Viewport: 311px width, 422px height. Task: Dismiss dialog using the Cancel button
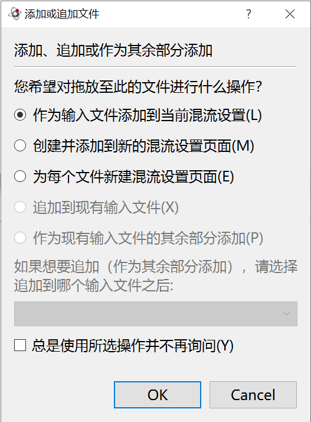click(x=253, y=395)
